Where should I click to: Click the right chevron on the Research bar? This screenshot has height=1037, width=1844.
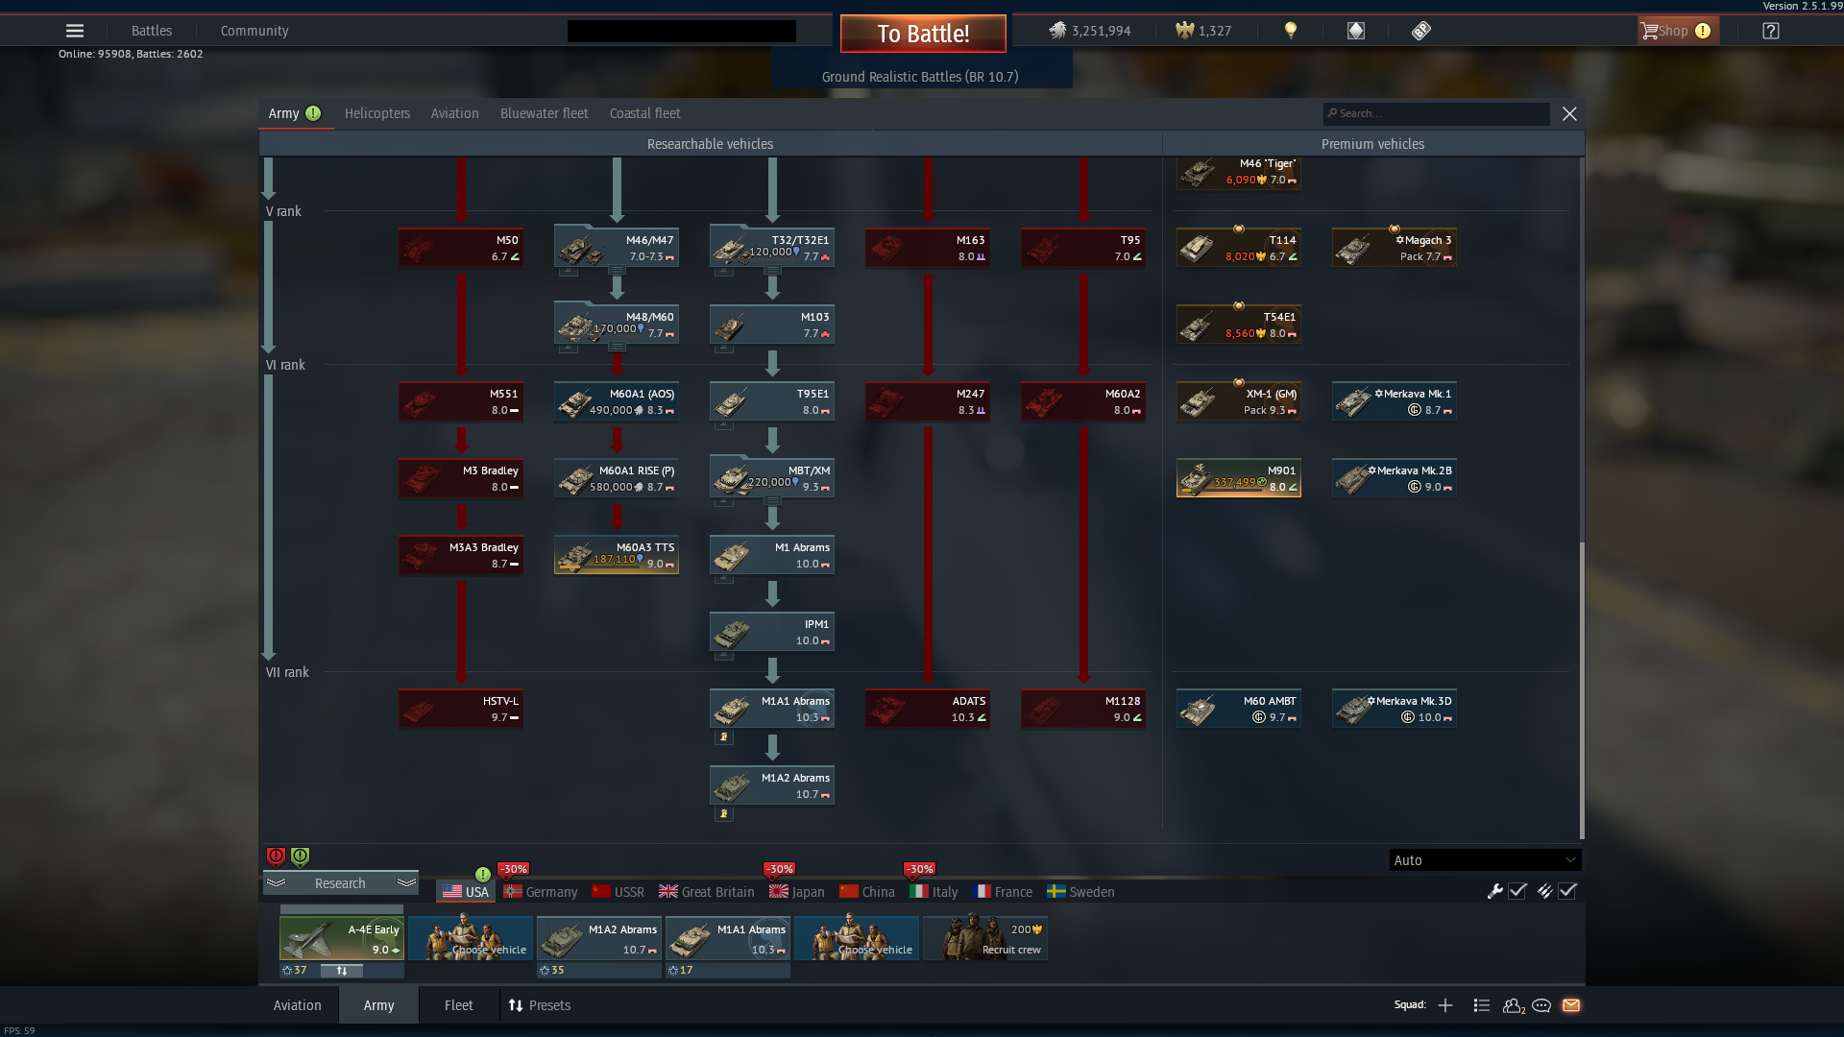pos(406,883)
